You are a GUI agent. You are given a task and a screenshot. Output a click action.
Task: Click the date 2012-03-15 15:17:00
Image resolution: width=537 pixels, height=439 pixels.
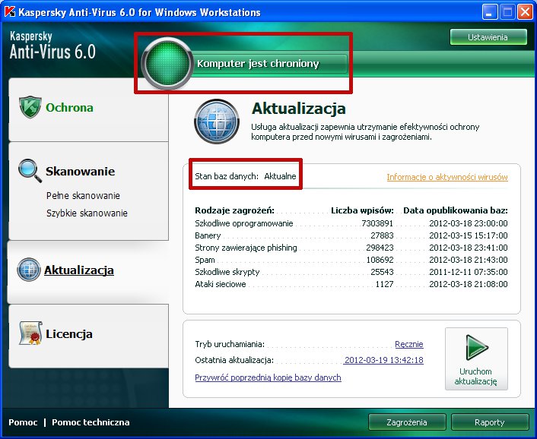(x=468, y=235)
